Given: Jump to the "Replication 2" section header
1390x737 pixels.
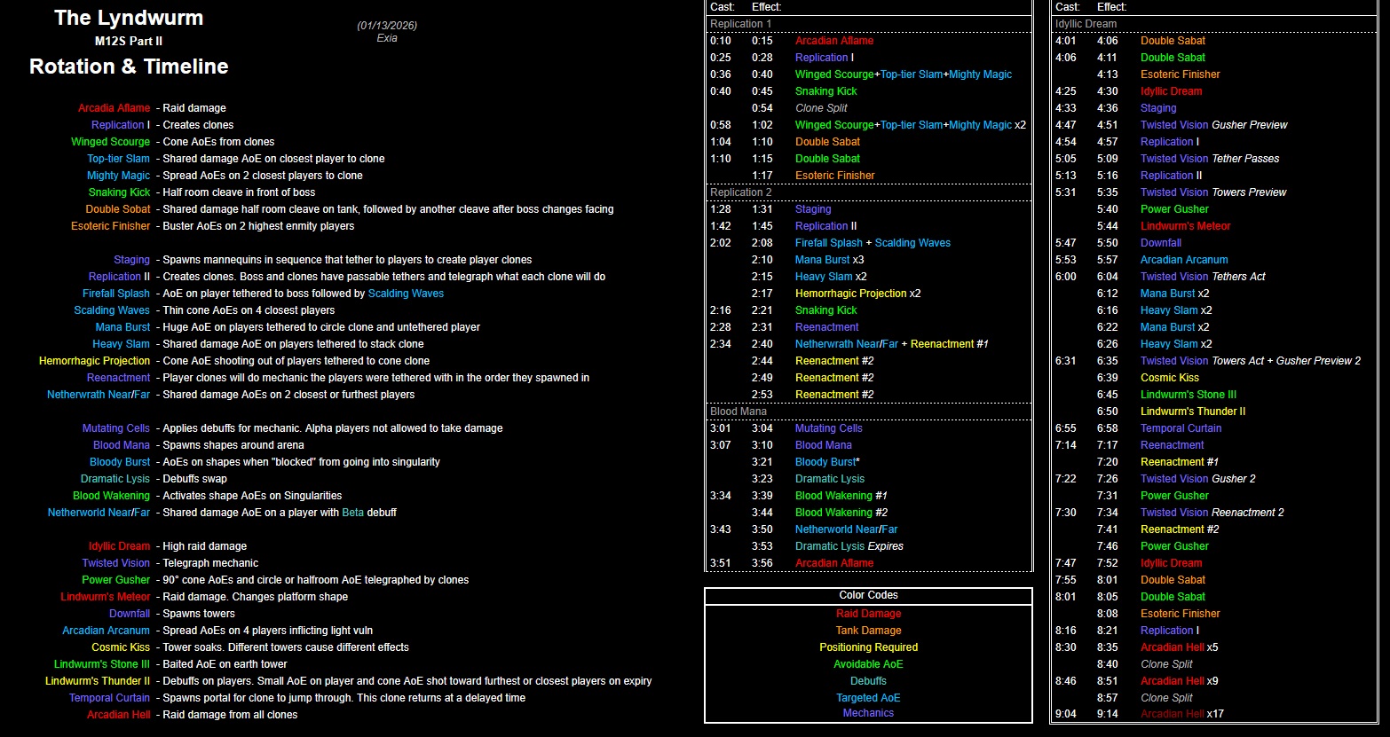Looking at the screenshot, I should point(741,192).
